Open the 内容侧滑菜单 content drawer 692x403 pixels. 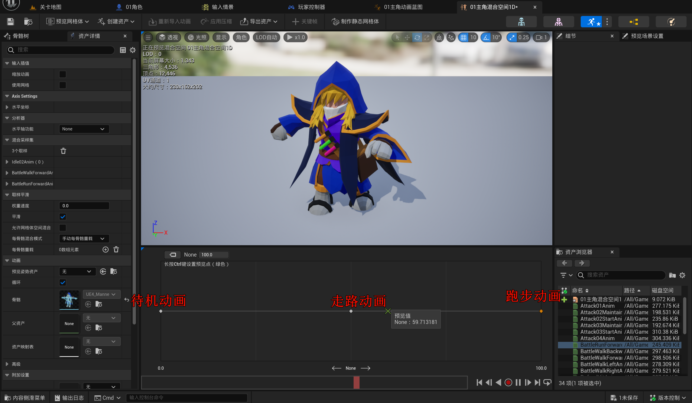pyautogui.click(x=25, y=398)
